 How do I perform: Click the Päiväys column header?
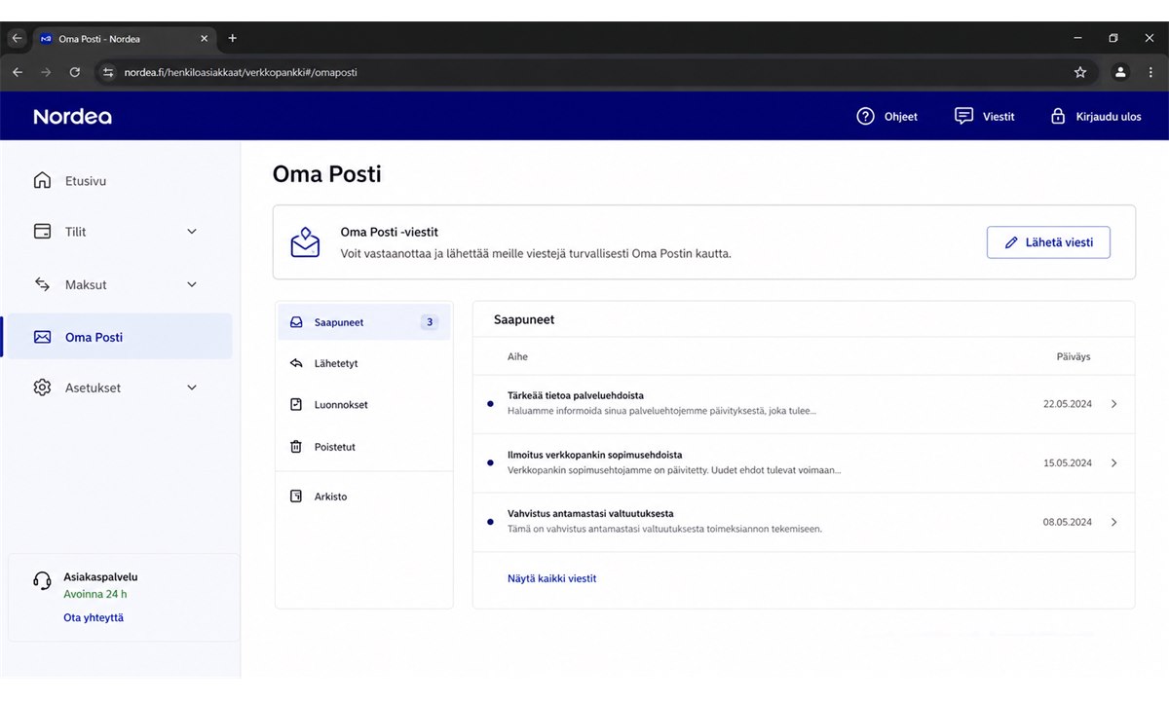pyautogui.click(x=1074, y=356)
